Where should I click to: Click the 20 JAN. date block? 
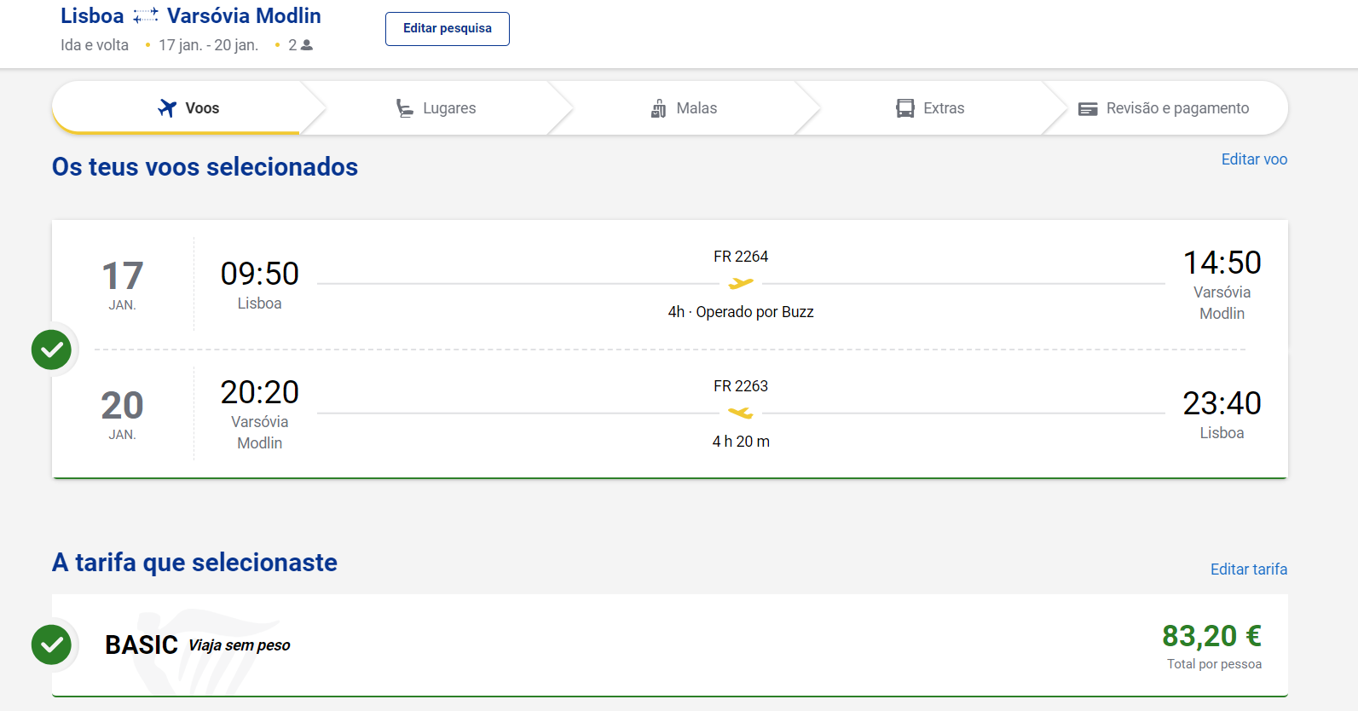tap(122, 414)
